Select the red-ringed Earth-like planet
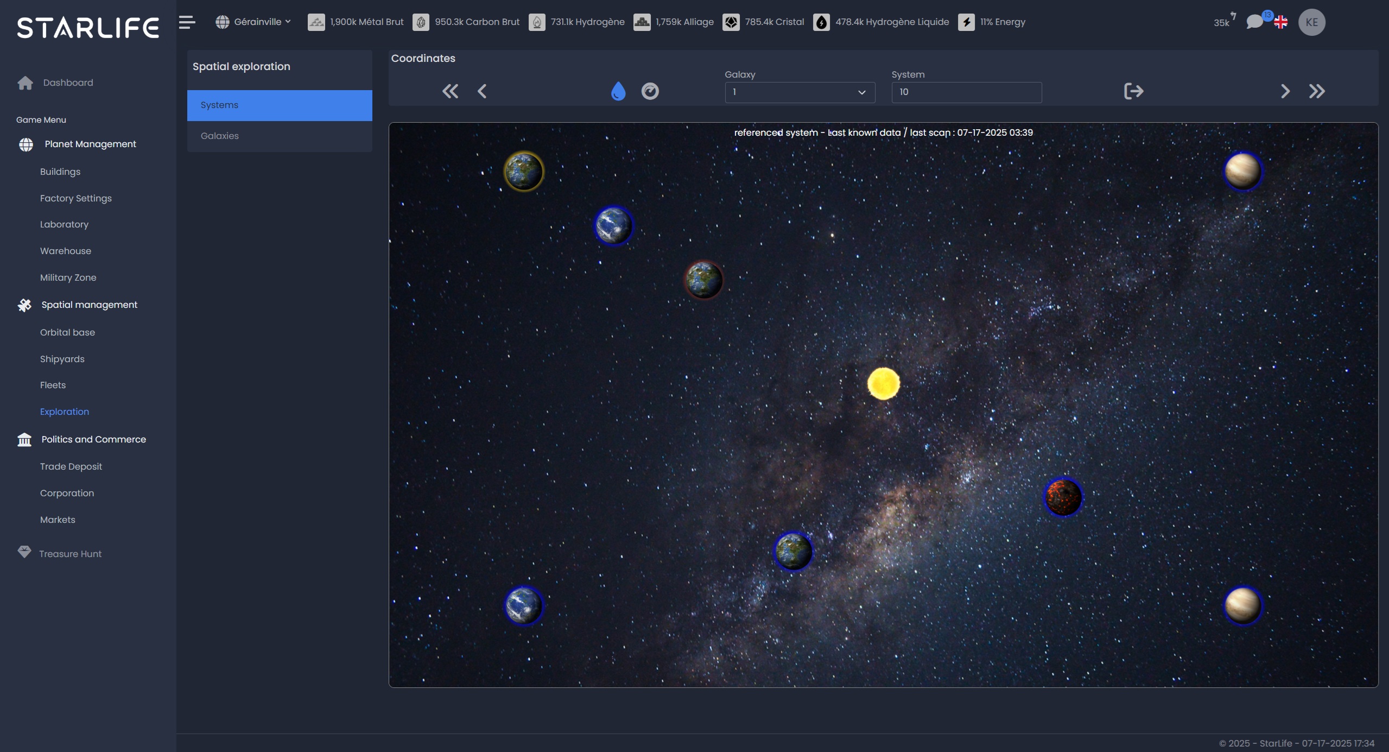 click(704, 280)
